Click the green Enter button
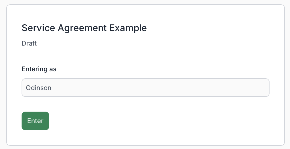This screenshot has width=290, height=149. [35, 121]
